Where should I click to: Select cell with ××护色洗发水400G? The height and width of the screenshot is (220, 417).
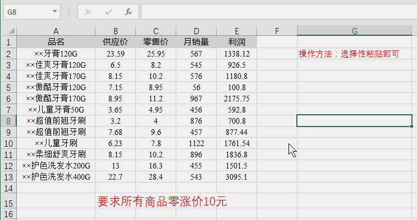(56, 177)
